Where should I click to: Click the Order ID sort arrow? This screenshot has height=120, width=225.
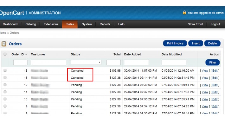point(26,55)
